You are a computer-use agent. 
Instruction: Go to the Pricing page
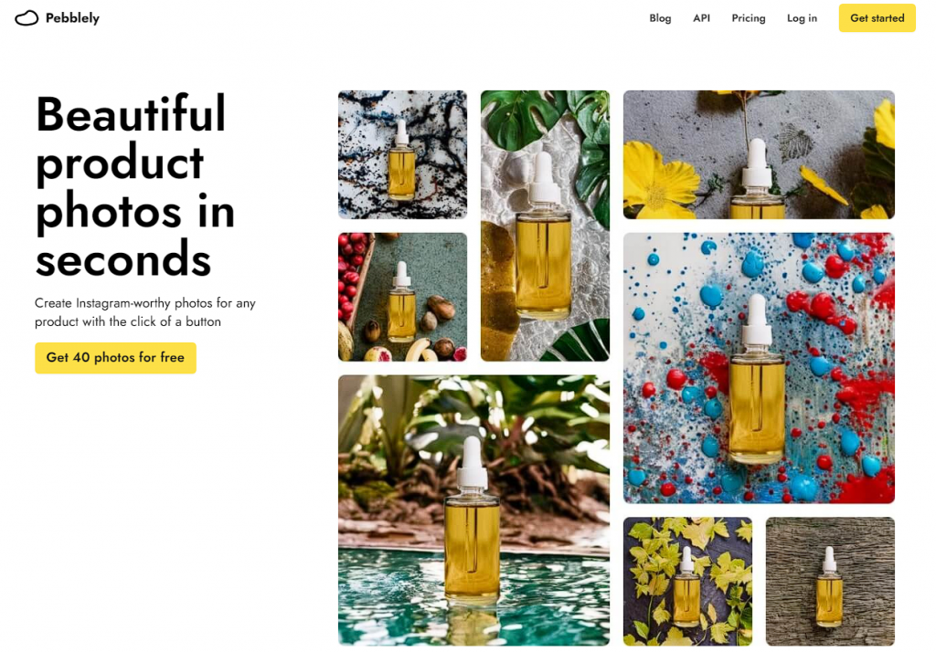748,18
